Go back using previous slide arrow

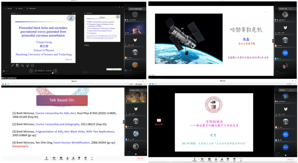pyautogui.click(x=31, y=71)
